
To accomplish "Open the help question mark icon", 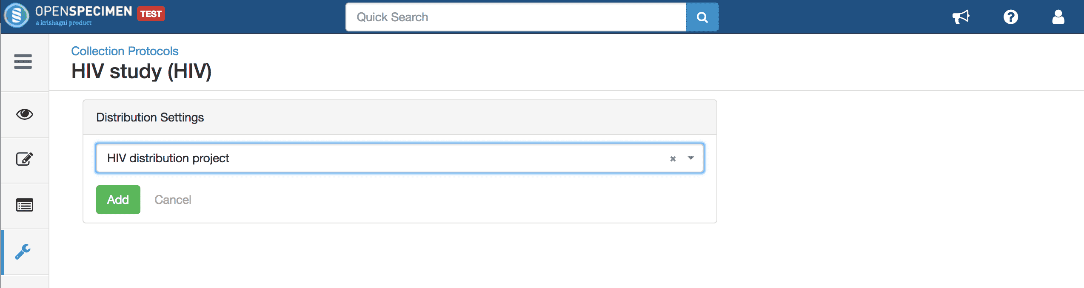I will (x=1010, y=17).
